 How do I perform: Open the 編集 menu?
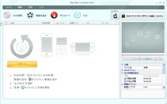click(x=20, y=7)
